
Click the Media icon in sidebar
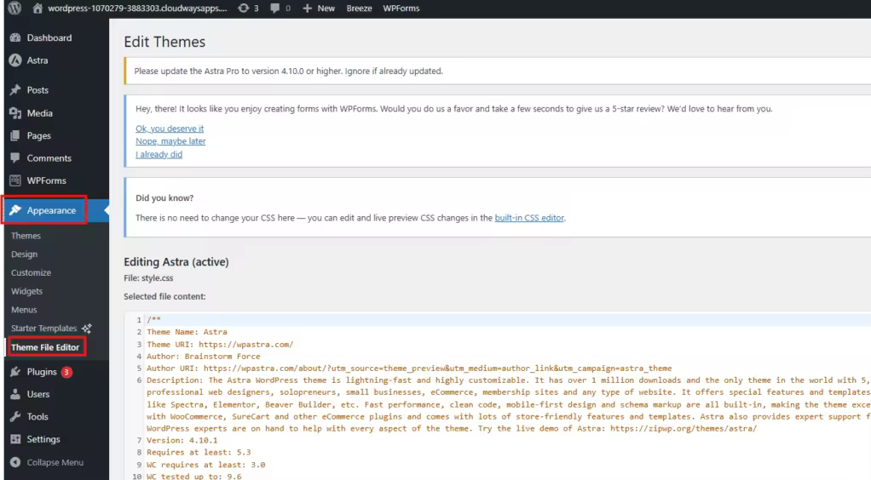click(15, 112)
